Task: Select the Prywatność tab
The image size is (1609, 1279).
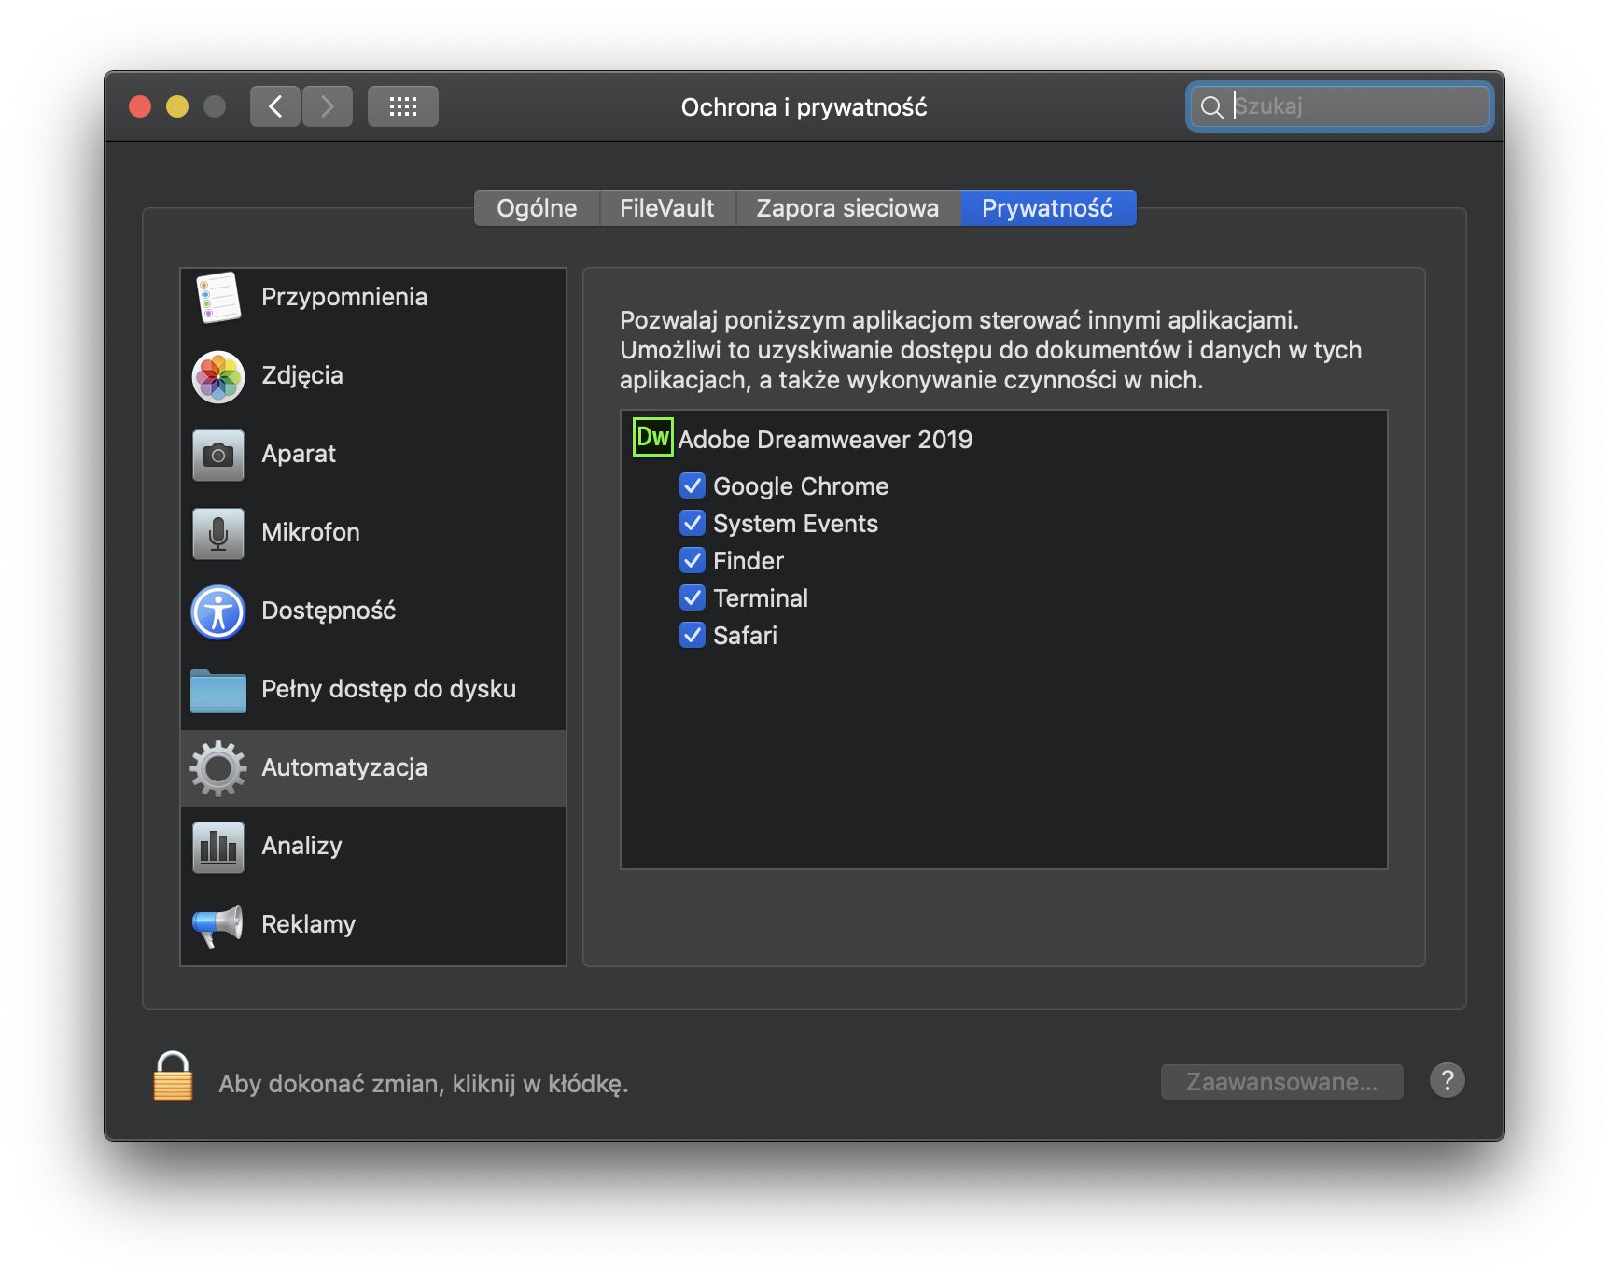Action: coord(1048,208)
